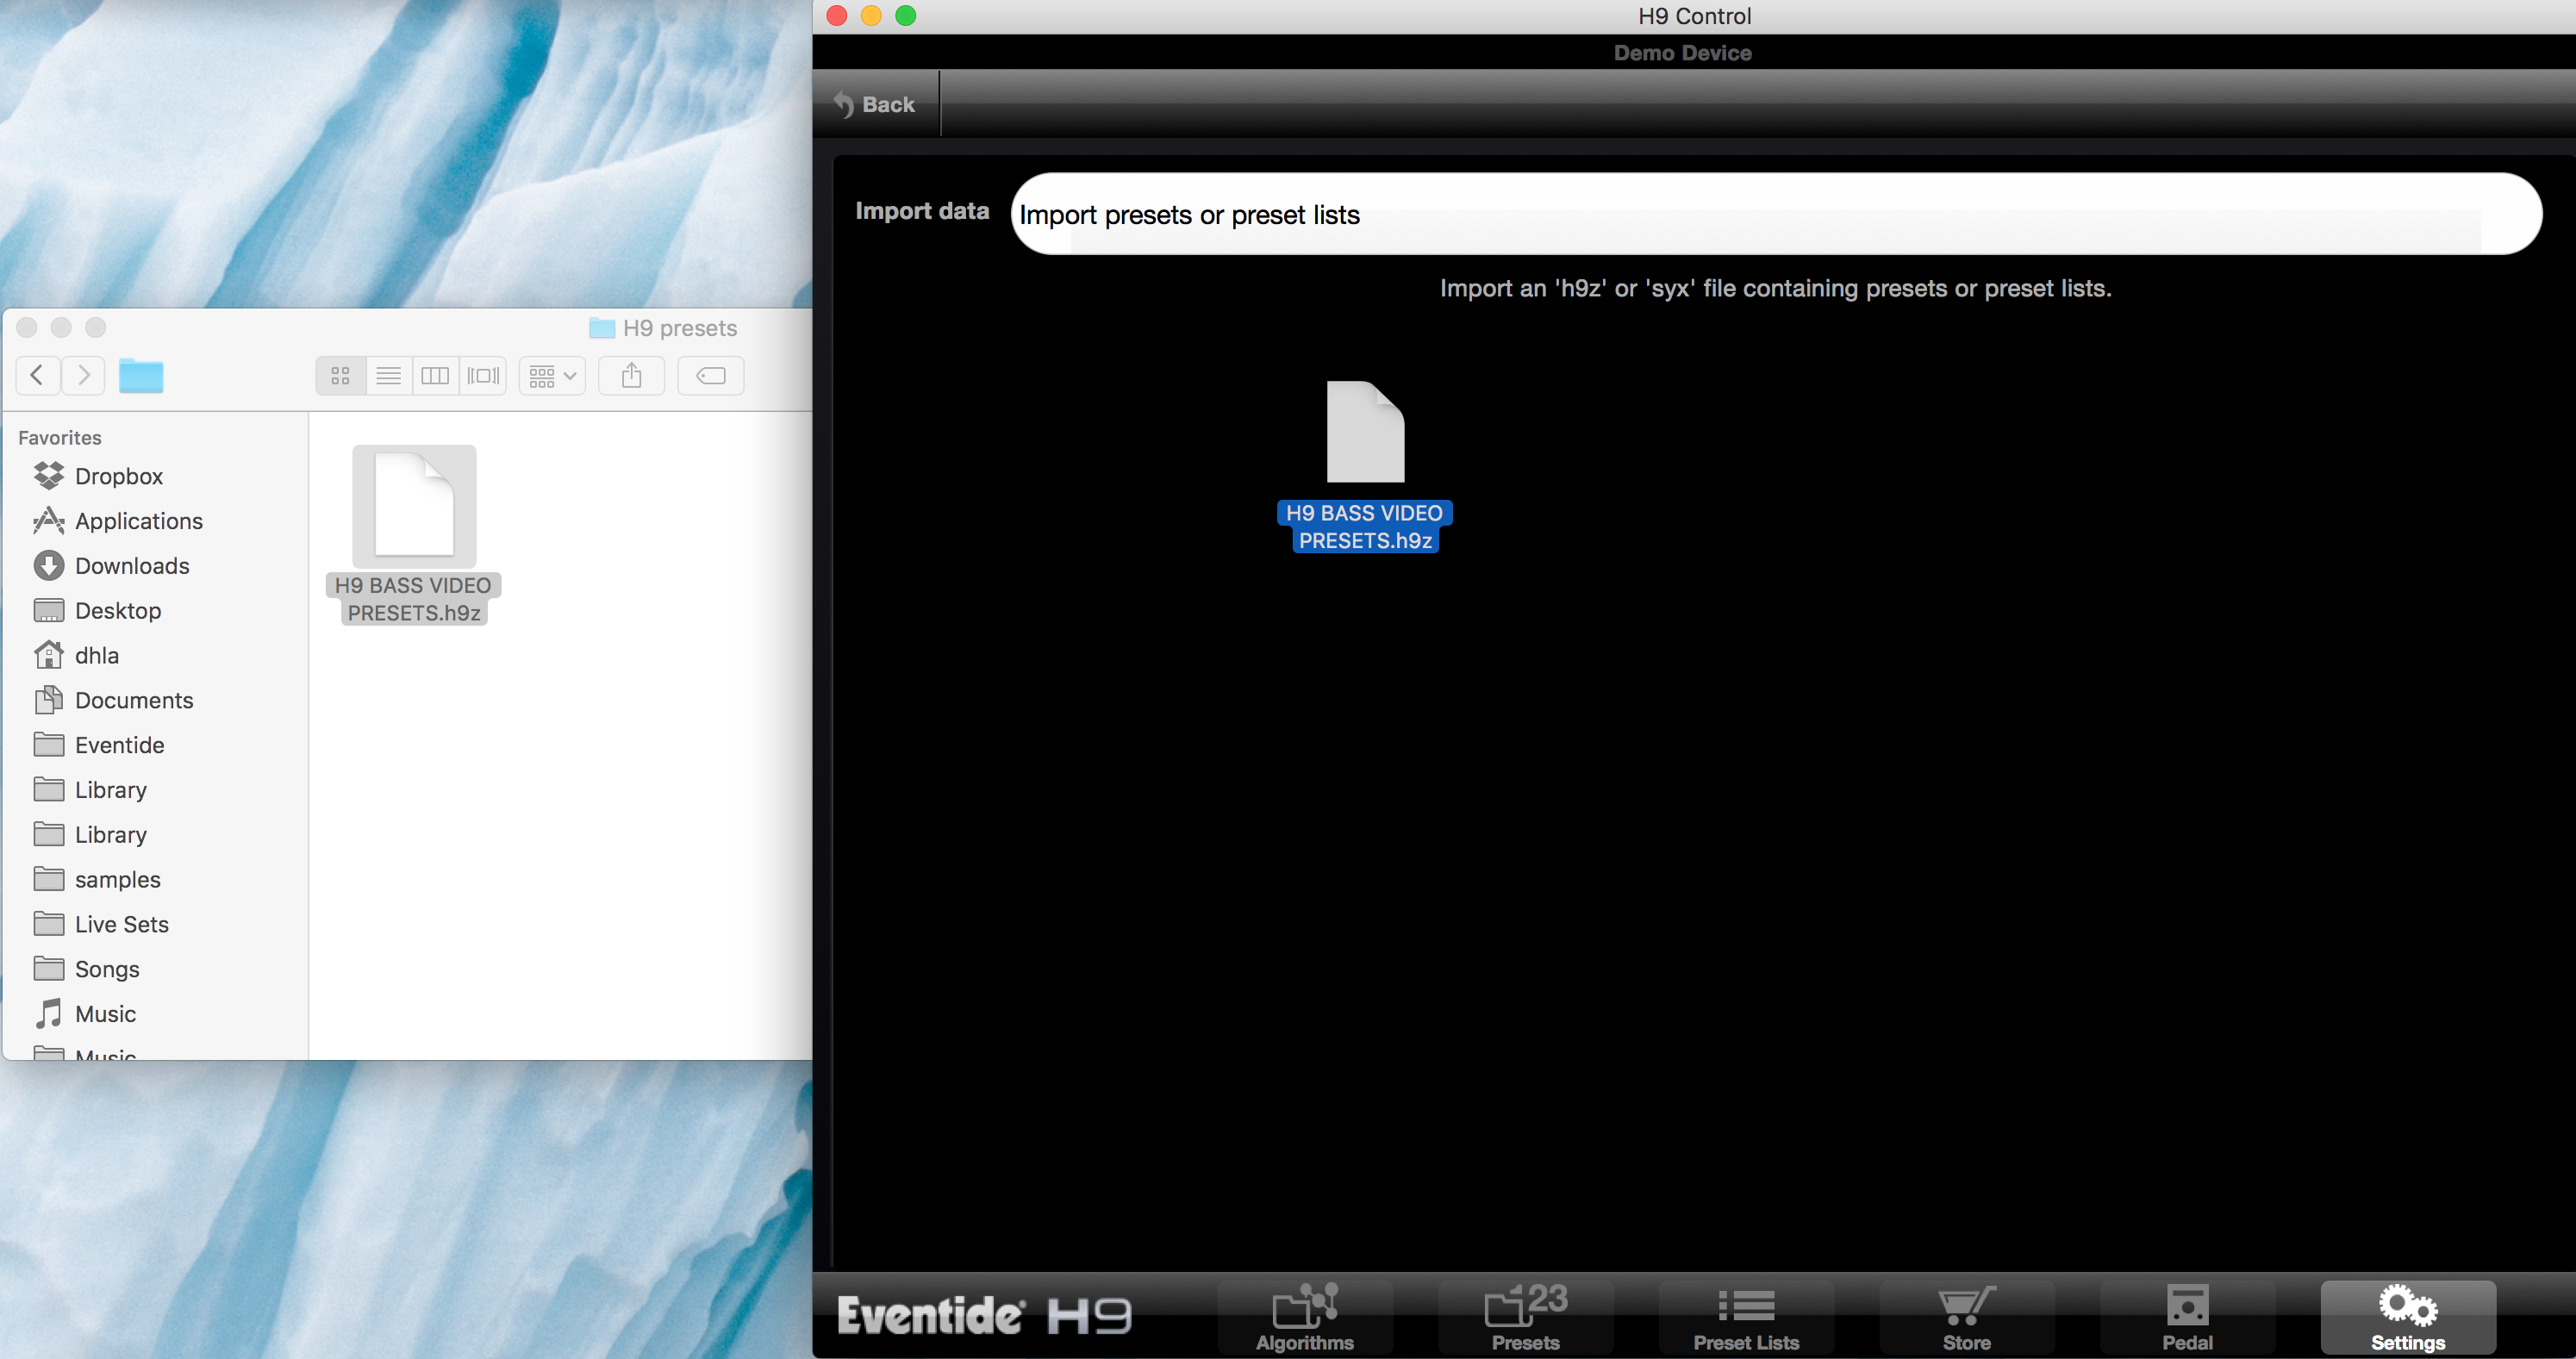Select the dragged H9 BASS VIDEO PRESETS.h9z file icon
This screenshot has width=2576, height=1359.
1365,432
